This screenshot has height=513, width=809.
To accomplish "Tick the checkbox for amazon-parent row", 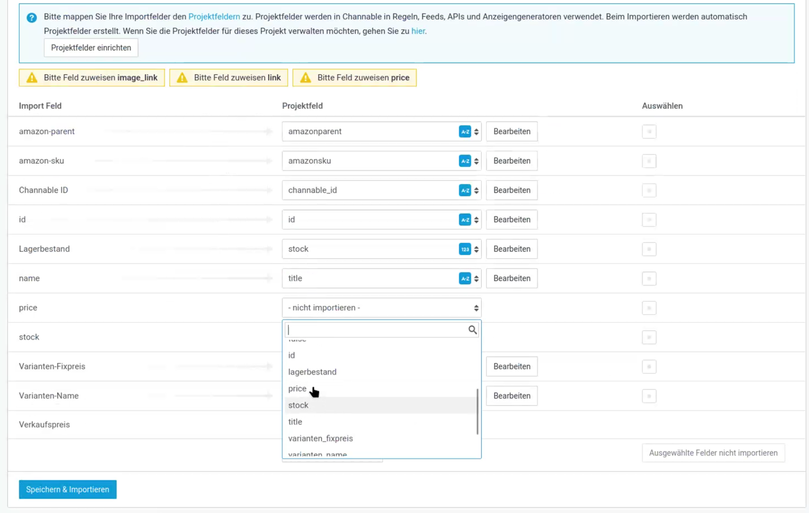I will (x=649, y=132).
